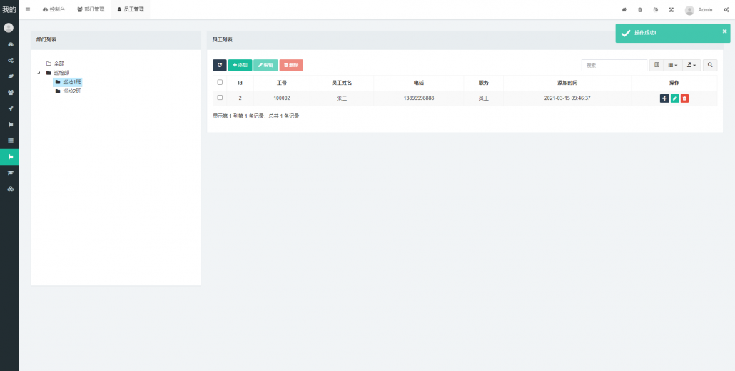
Task: Click the dark move icon in 张三's row
Action: click(x=664, y=98)
